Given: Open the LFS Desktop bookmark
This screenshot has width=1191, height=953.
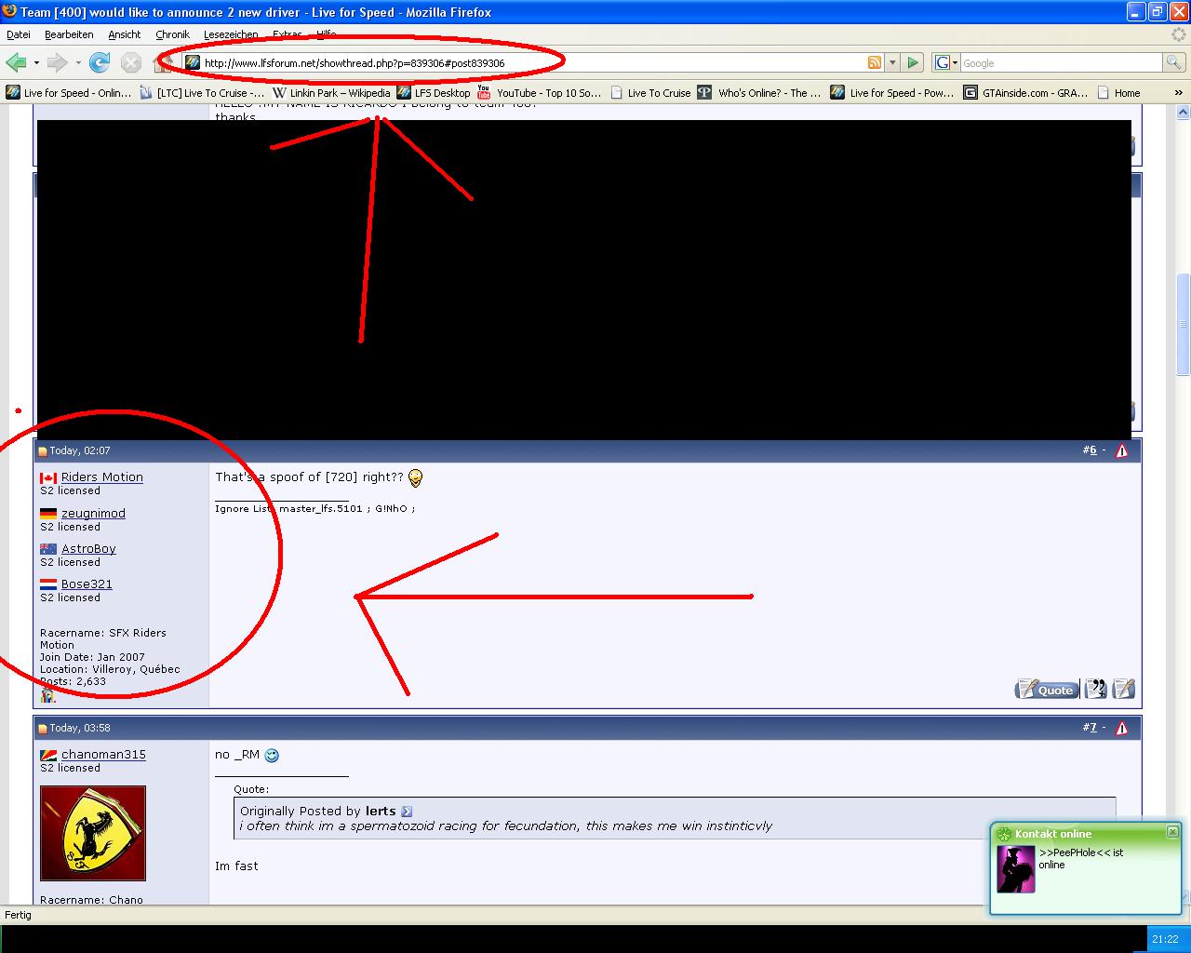Looking at the screenshot, I should coord(434,93).
